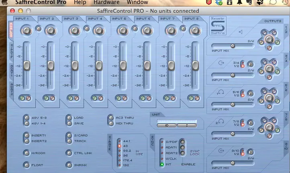Screen dimensions: 290x173
Task: Toggle the INSERT2 button
Action: pos(27,141)
